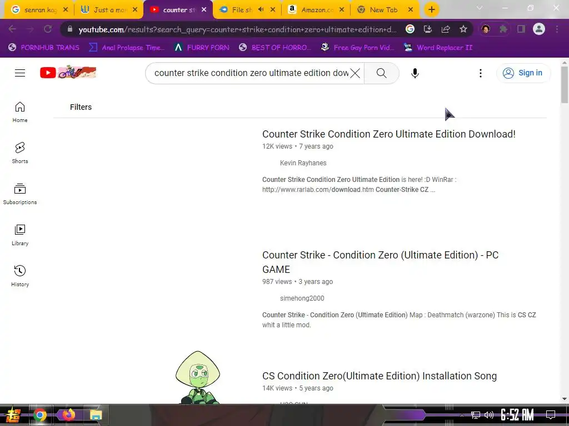This screenshot has height=426, width=569.
Task: Open Library in the sidebar
Action: tap(20, 235)
